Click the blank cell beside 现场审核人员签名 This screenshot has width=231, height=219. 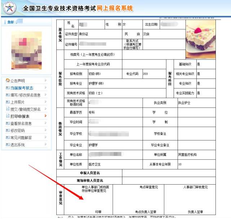169,181
